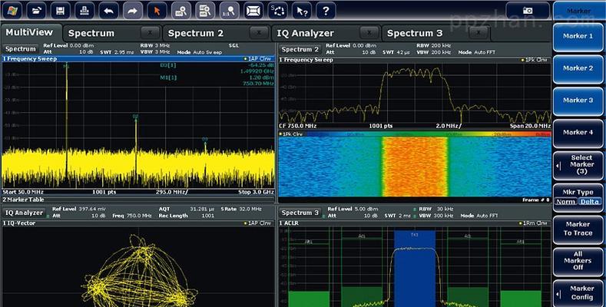The width and height of the screenshot is (606, 307).
Task: Click the Windows start icon in toolbar
Action: 12,11
